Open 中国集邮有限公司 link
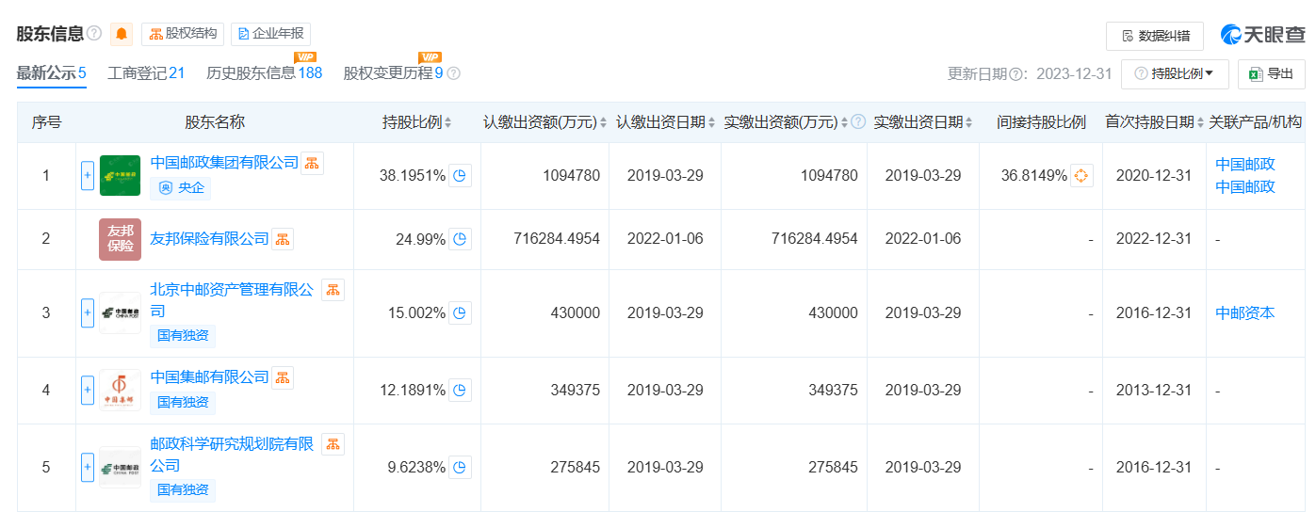Viewport: 1316px width, 512px height. click(x=210, y=376)
